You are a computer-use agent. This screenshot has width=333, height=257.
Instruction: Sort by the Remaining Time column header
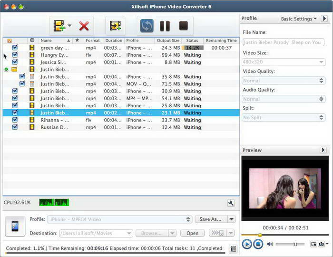(x=221, y=41)
